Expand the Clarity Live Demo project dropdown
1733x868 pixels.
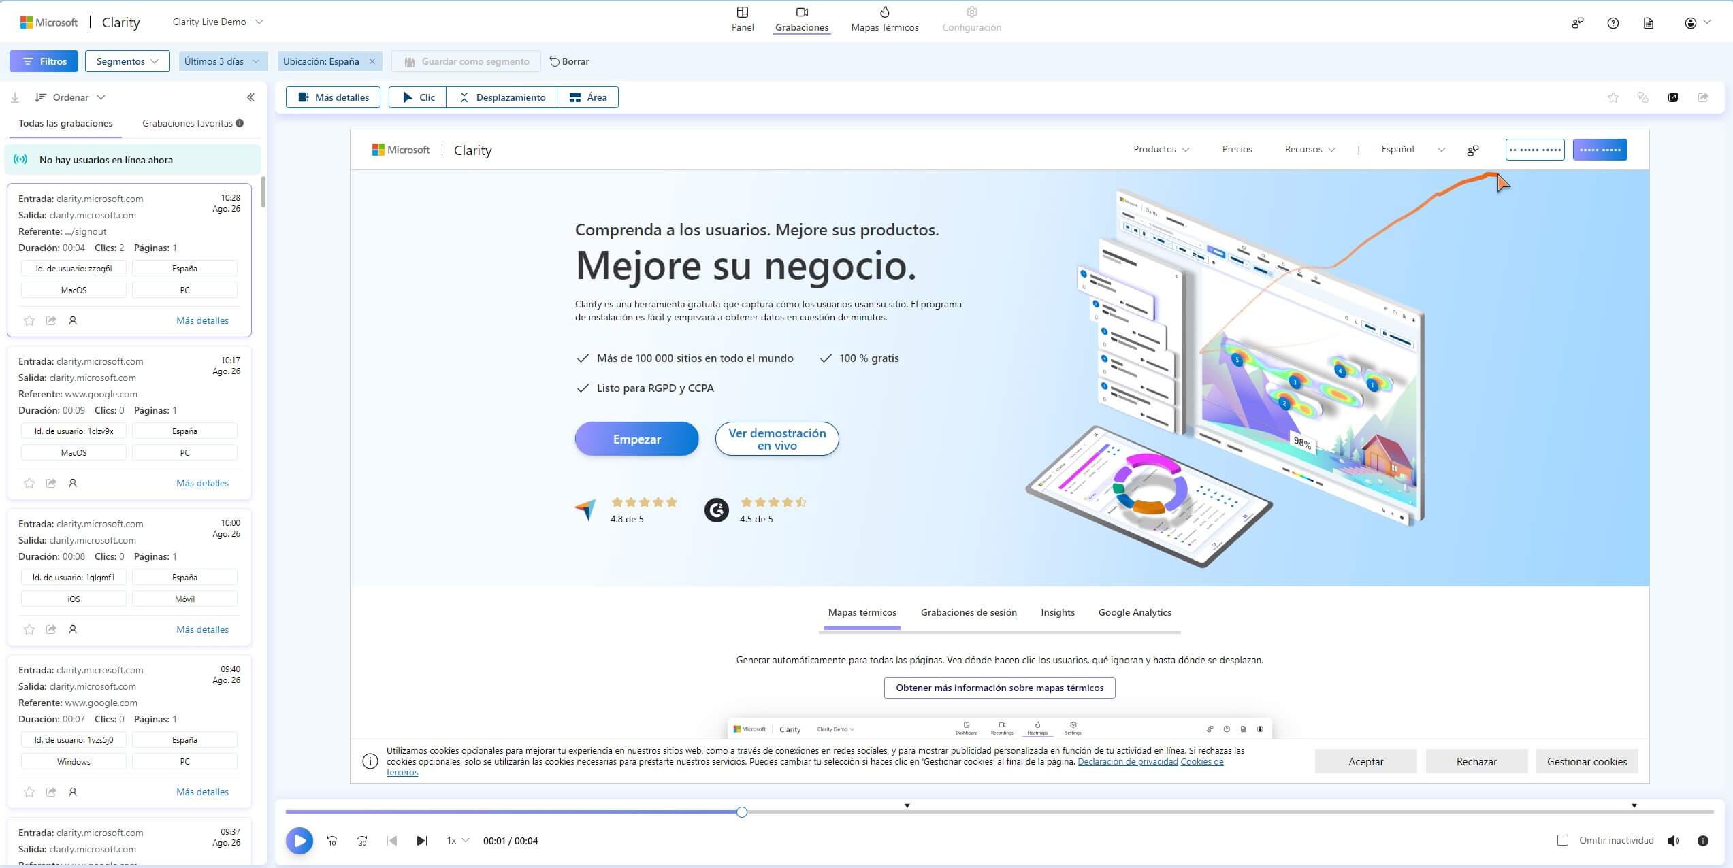(x=218, y=22)
